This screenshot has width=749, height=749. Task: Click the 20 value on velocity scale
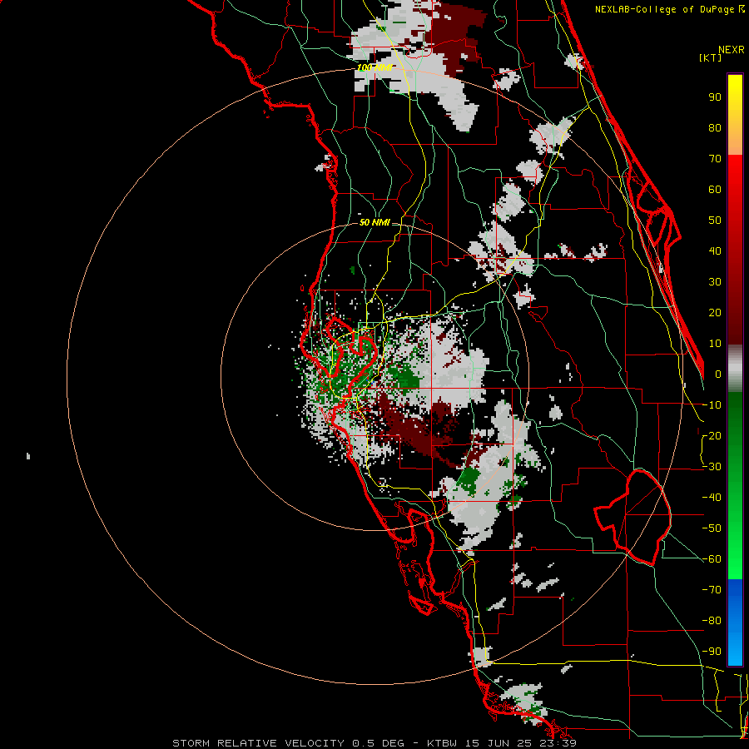pyautogui.click(x=715, y=312)
